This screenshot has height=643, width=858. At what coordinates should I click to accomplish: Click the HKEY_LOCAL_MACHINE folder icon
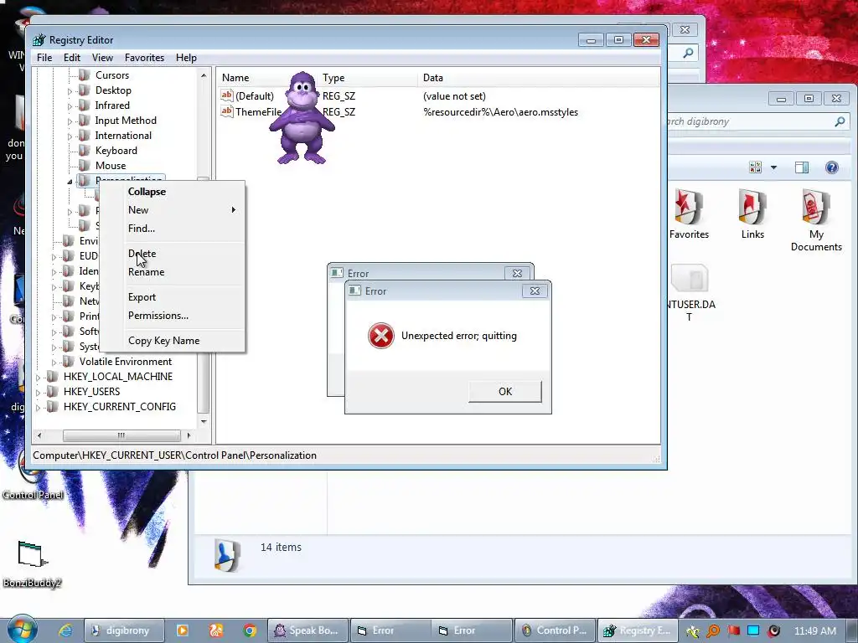[52, 376]
